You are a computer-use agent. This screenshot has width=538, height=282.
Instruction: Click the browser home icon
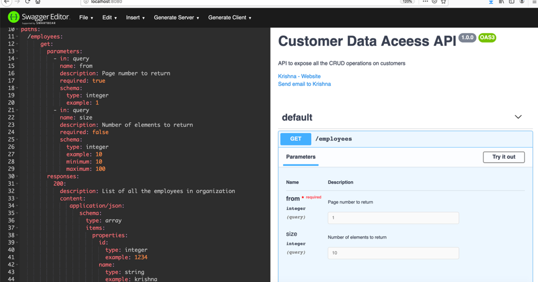coord(38,2)
